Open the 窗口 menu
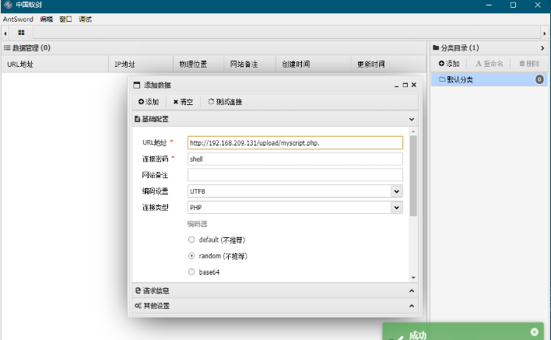551x340 pixels. click(65, 19)
